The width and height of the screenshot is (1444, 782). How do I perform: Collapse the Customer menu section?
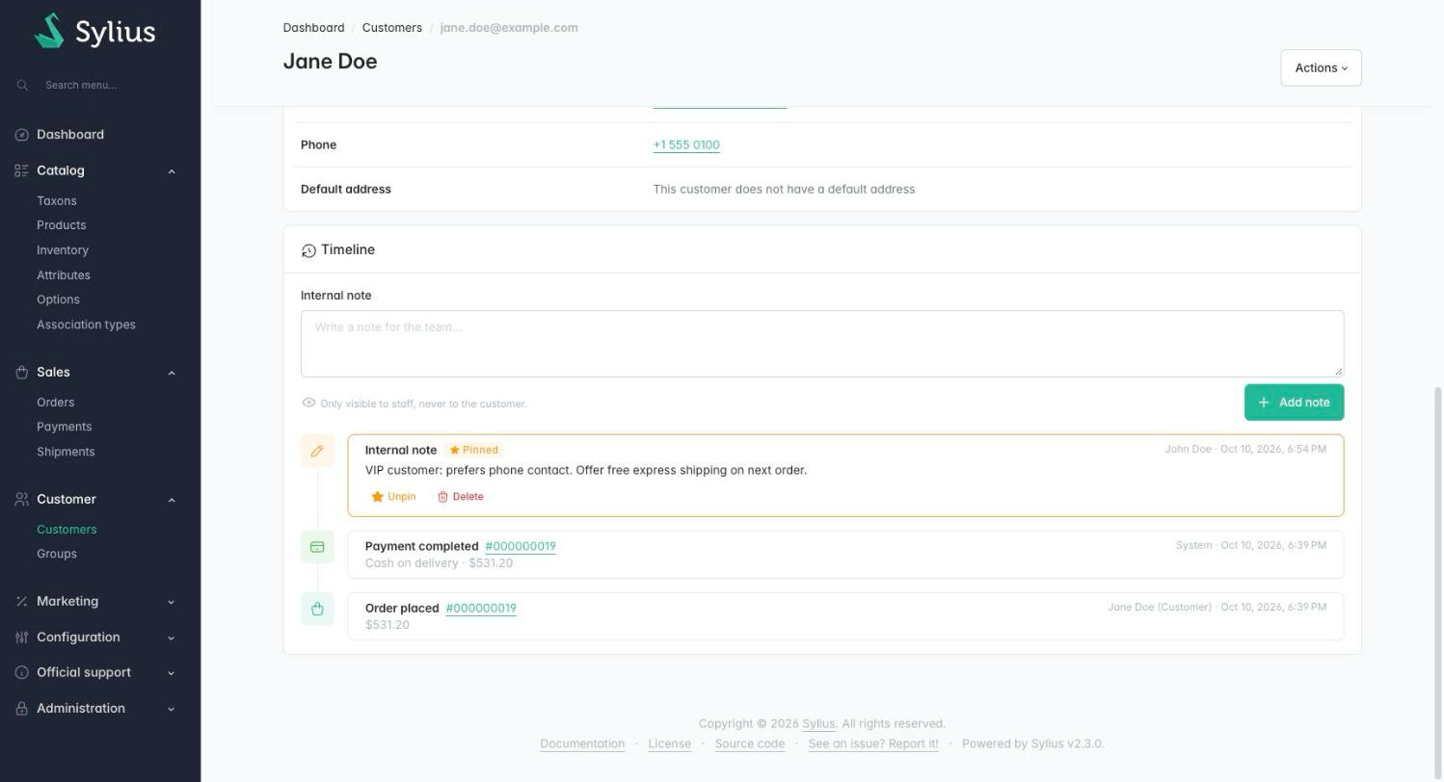(x=172, y=500)
